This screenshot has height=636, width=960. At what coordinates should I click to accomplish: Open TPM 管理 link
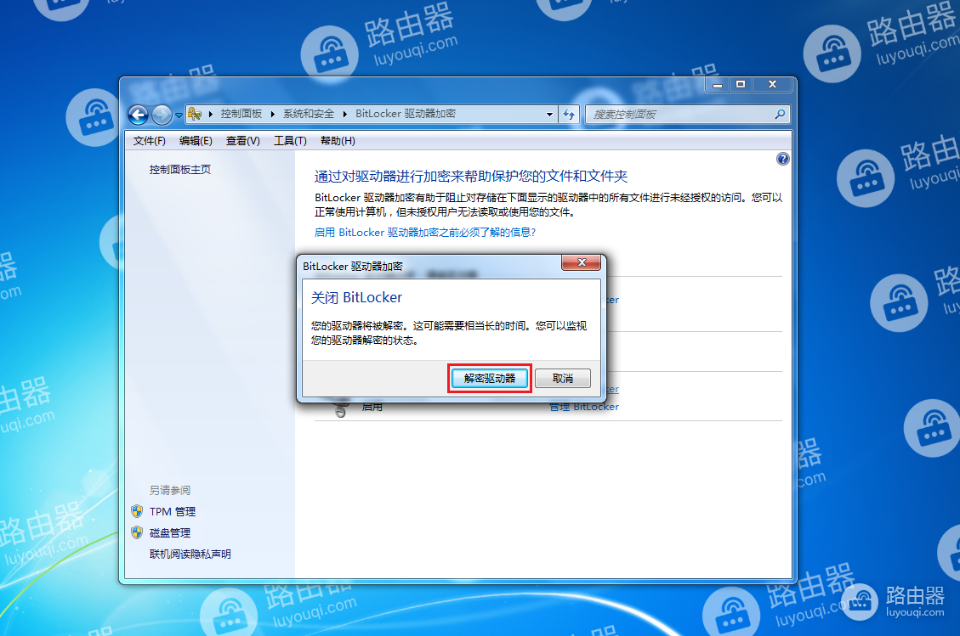[x=173, y=512]
